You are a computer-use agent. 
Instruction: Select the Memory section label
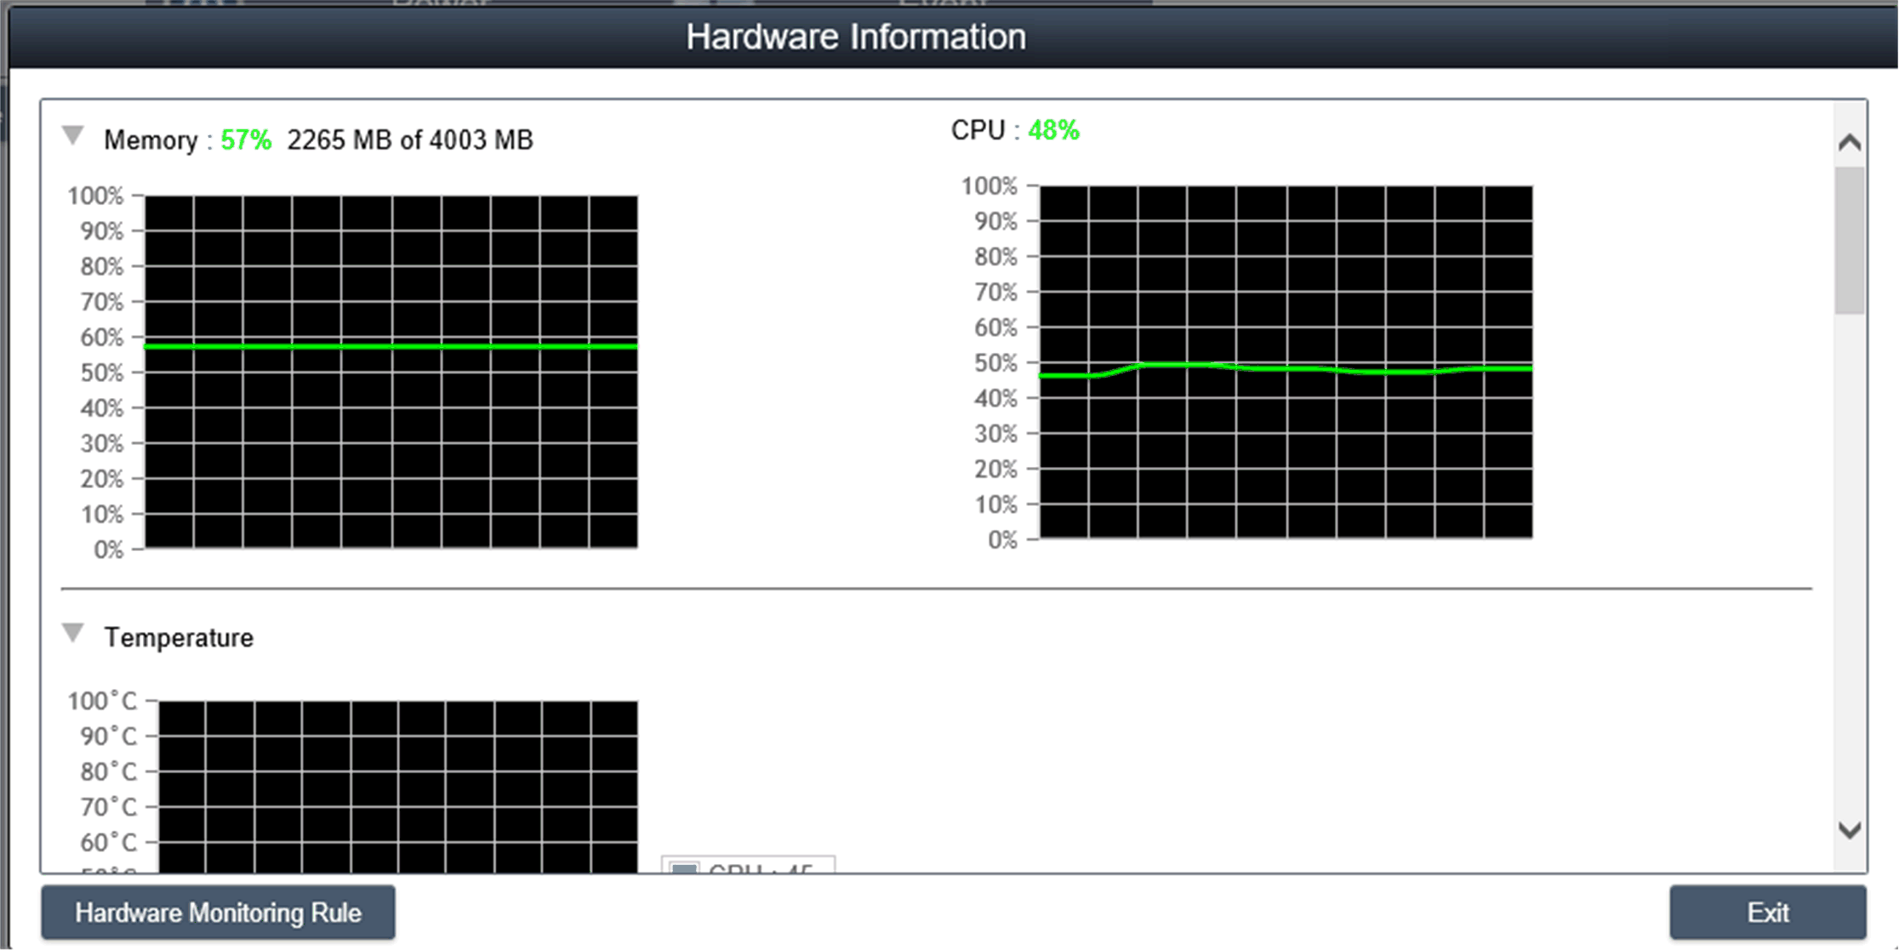pos(151,139)
